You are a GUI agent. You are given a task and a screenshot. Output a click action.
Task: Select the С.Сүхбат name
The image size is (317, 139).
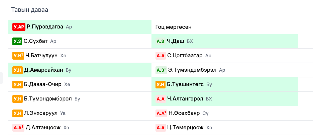tap(35, 41)
